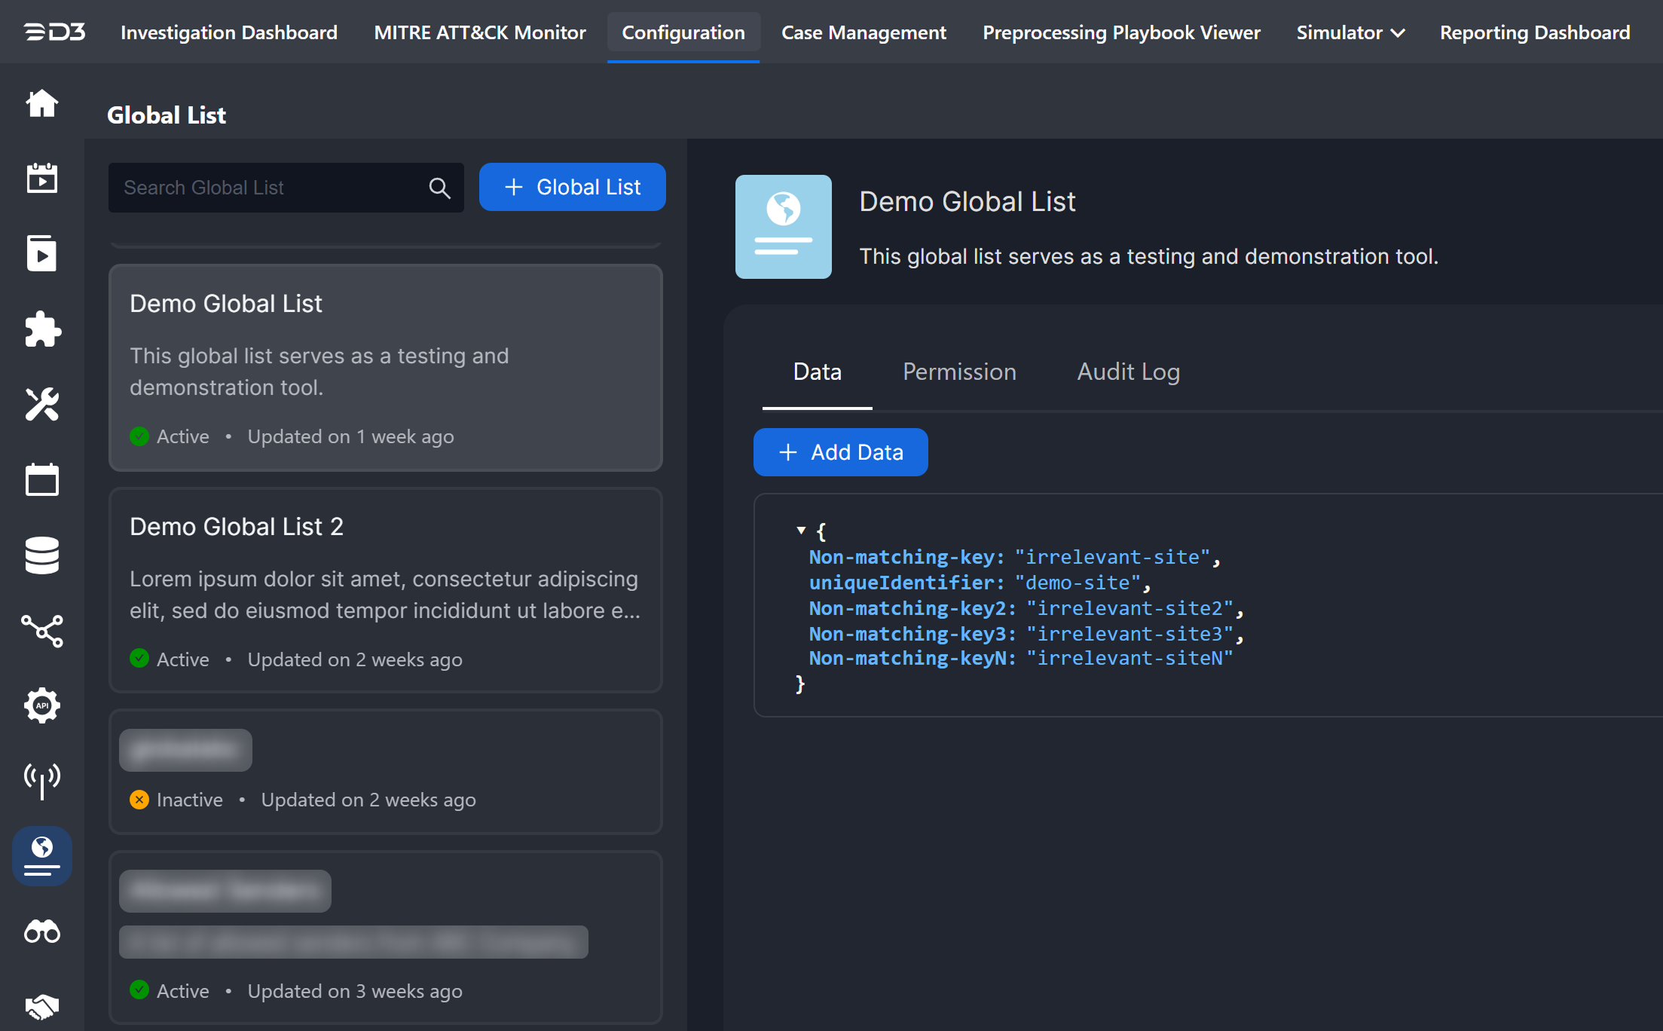Click the Demo Global List detail title
This screenshot has height=1031, width=1663.
(968, 201)
